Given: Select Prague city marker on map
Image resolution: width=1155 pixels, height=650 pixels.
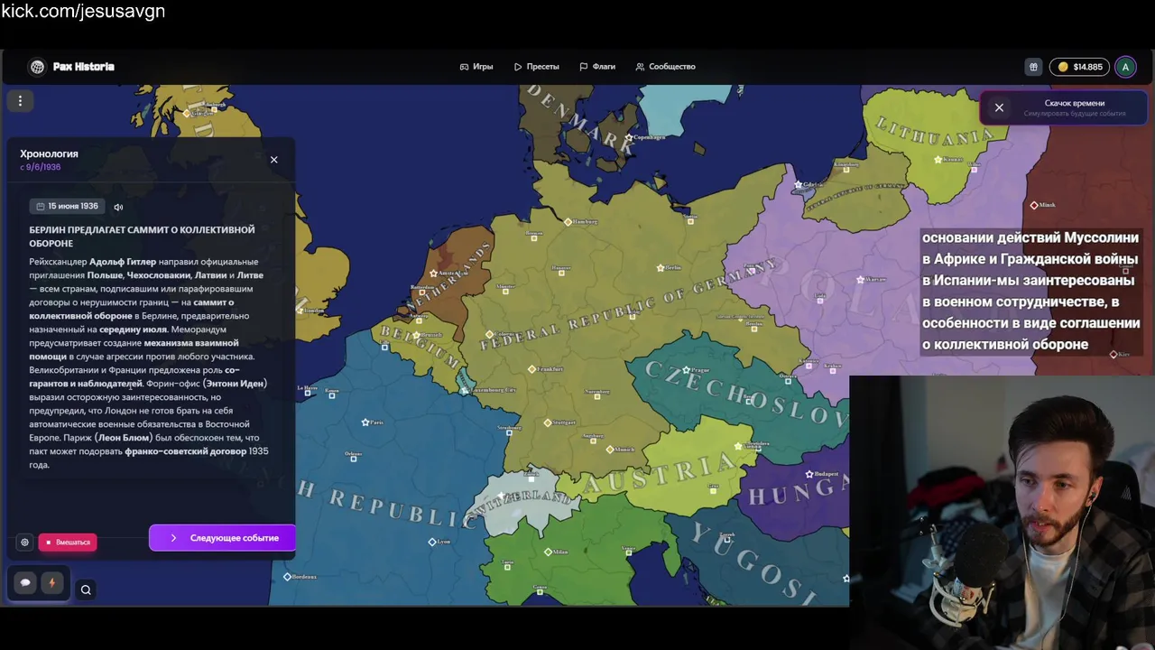Looking at the screenshot, I should 687,370.
